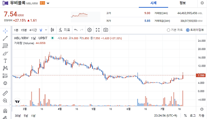The width and height of the screenshot is (207, 119).
Task: Open price axis settings gear
Action: click(202, 109)
